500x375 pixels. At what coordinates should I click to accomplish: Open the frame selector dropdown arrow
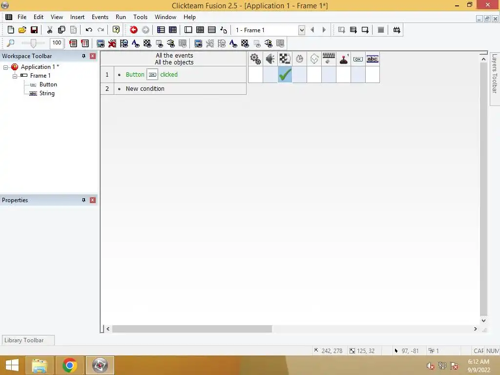coord(302,30)
